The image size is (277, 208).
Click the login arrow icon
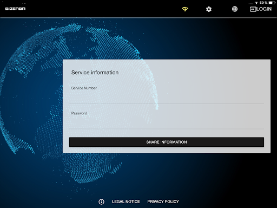click(x=253, y=9)
